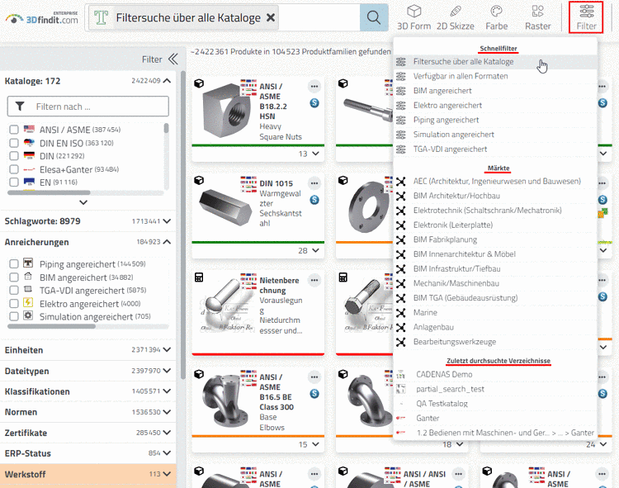Click the catalog list vertical scrollbar

(166, 128)
